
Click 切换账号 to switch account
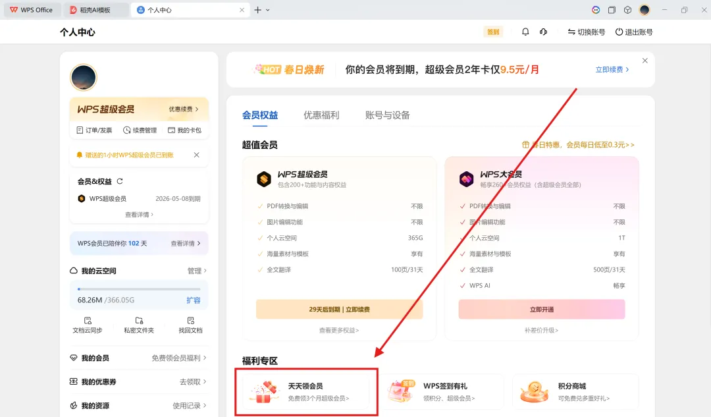pyautogui.click(x=587, y=32)
